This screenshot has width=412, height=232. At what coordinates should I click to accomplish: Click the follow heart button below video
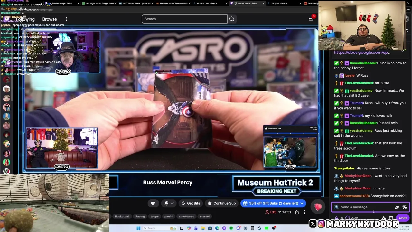tap(153, 203)
